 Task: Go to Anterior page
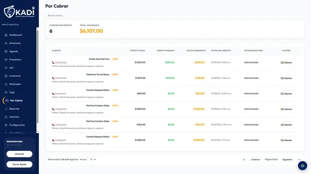click(255, 159)
